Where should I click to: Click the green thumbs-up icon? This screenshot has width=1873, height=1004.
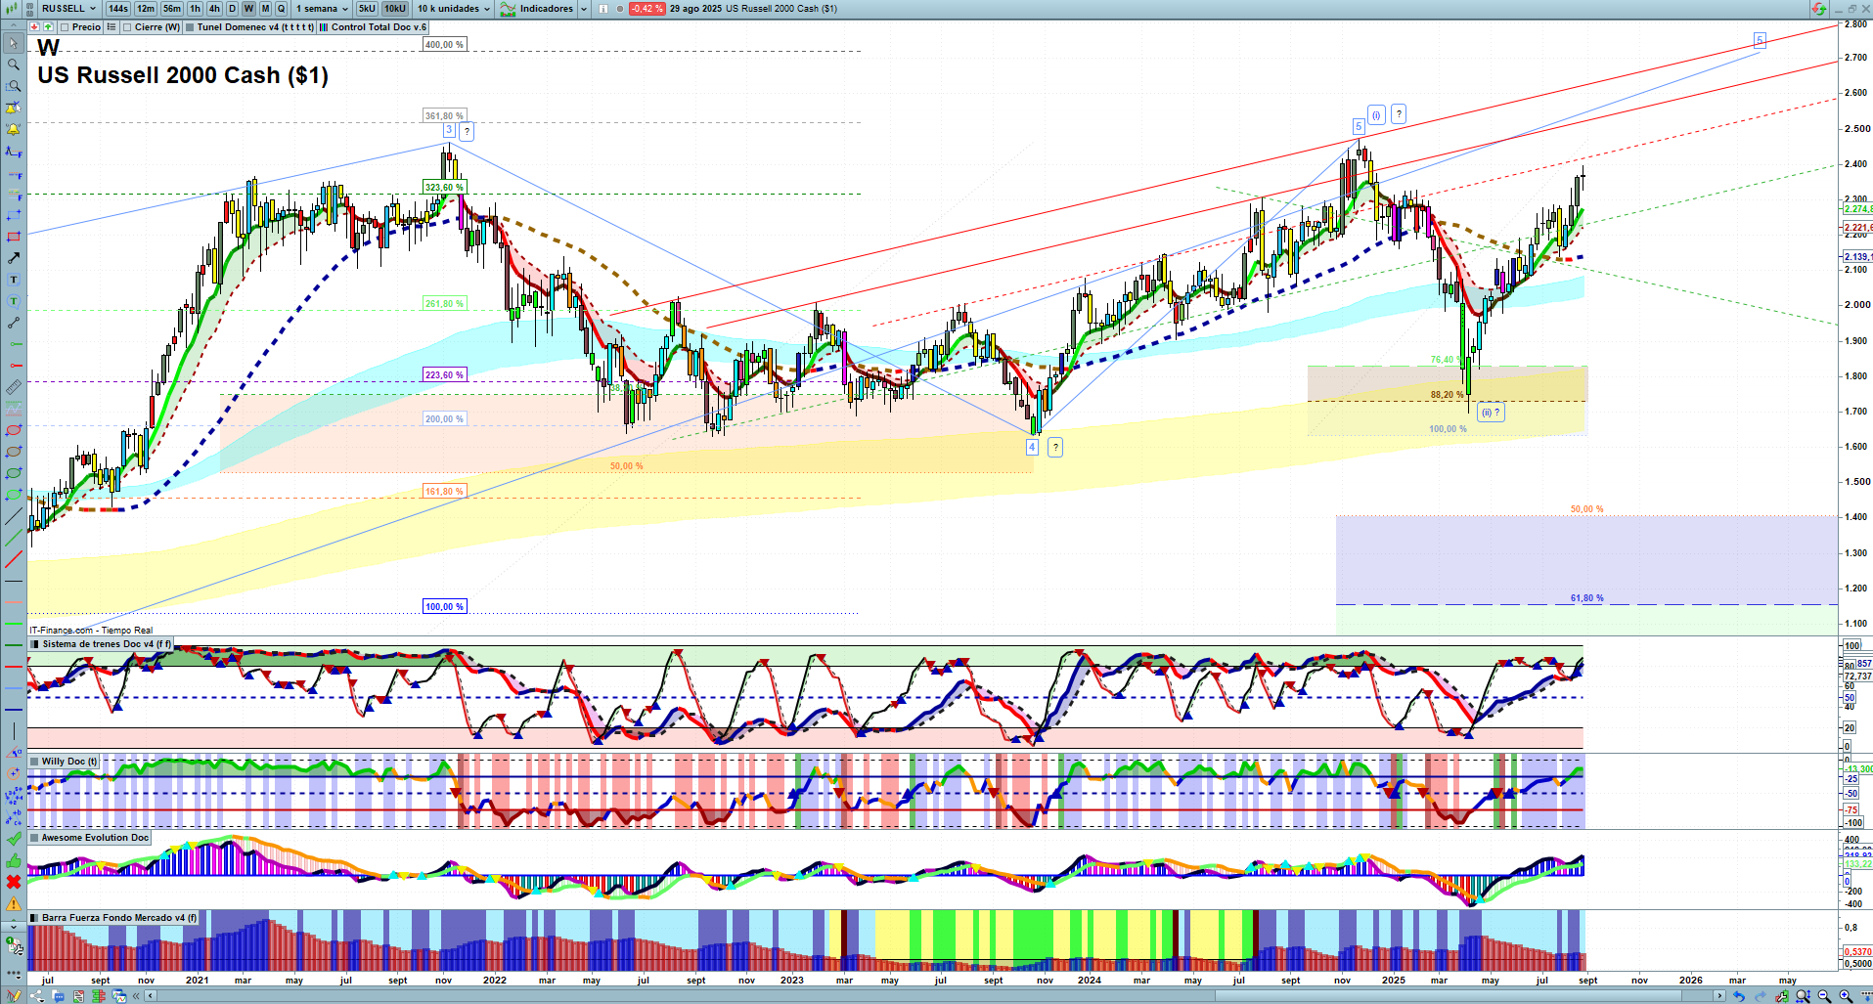point(14,860)
